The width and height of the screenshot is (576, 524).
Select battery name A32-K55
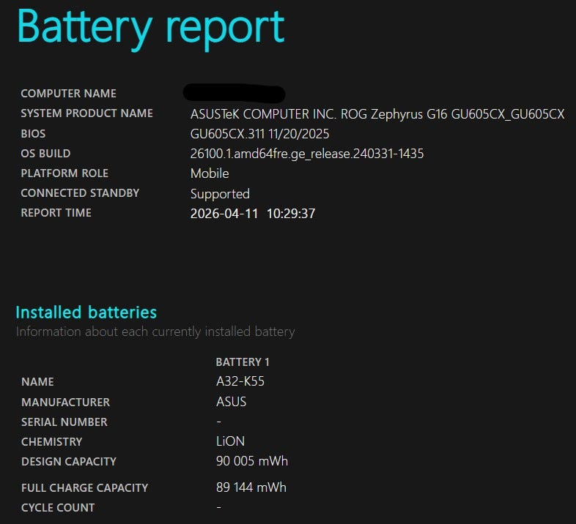pyautogui.click(x=240, y=381)
